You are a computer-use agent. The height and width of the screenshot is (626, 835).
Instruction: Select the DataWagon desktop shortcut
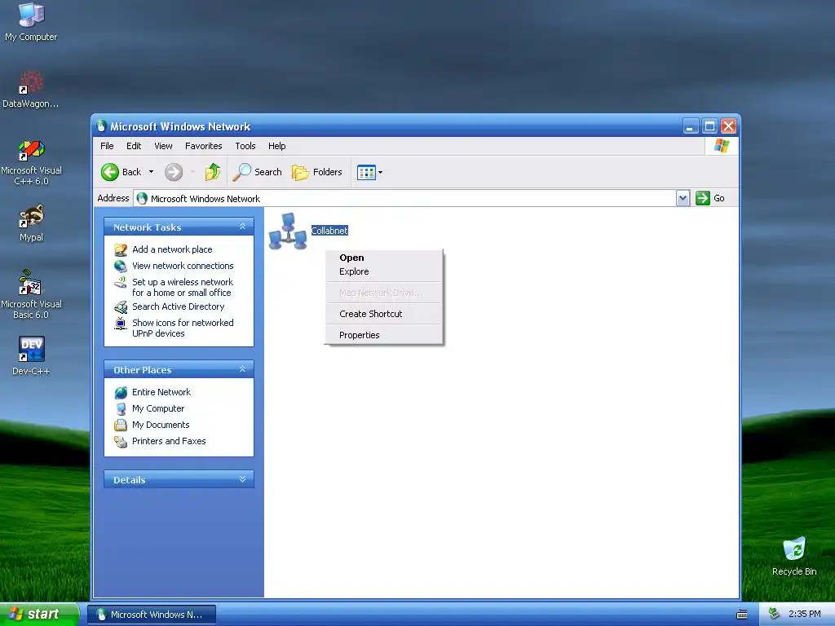pos(31,89)
